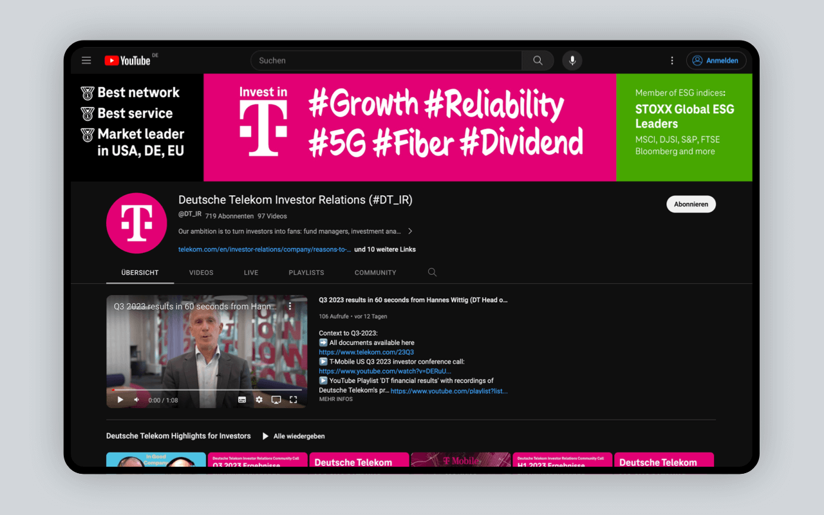This screenshot has width=824, height=515.
Task: Open the T-Mobile video thumbnail
Action: (461, 460)
